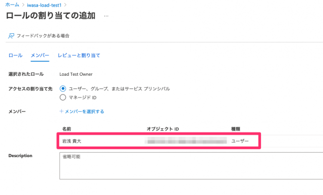This screenshot has height=195, width=323.
Task: Click メンバーを選択する link
Action: click(x=84, y=112)
